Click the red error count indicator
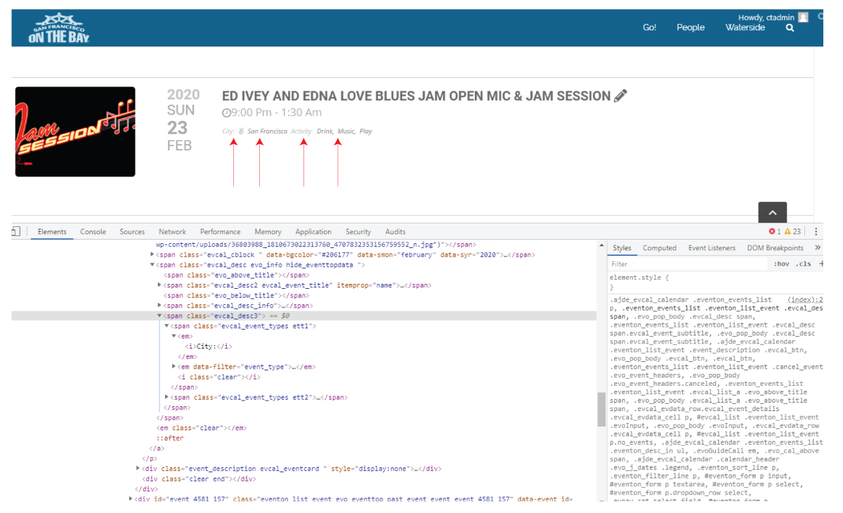 [775, 231]
